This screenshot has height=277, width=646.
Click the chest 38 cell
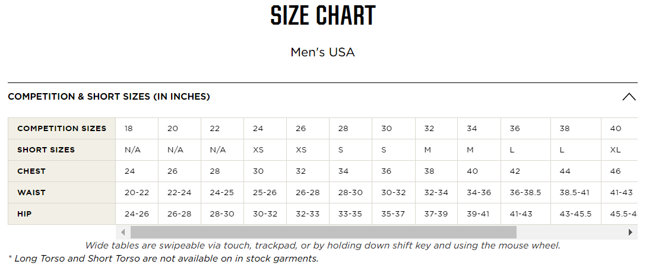click(x=436, y=171)
